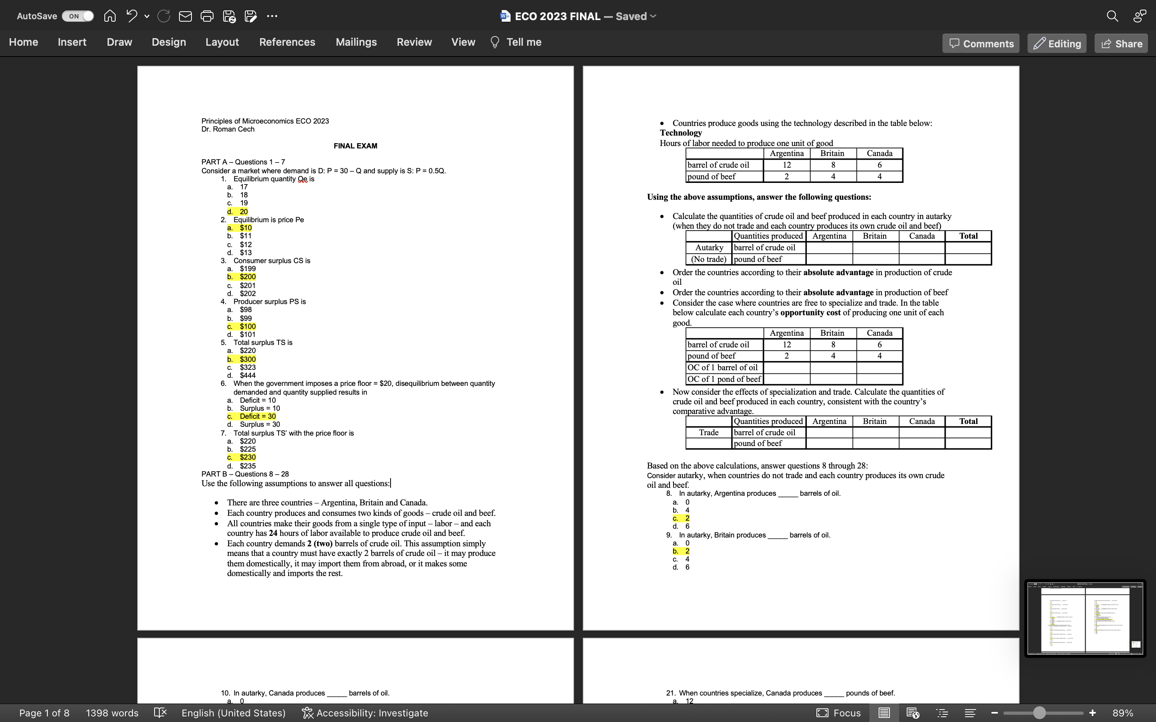The height and width of the screenshot is (722, 1156).
Task: Print the document from quick access toolbar
Action: [207, 16]
